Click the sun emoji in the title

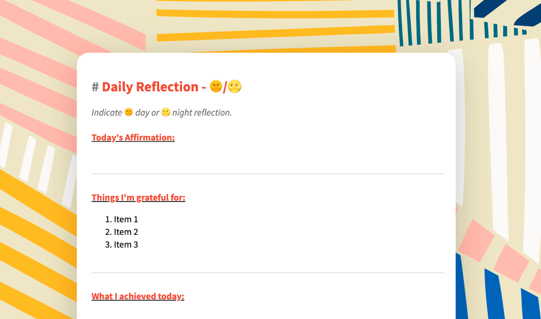pyautogui.click(x=216, y=86)
